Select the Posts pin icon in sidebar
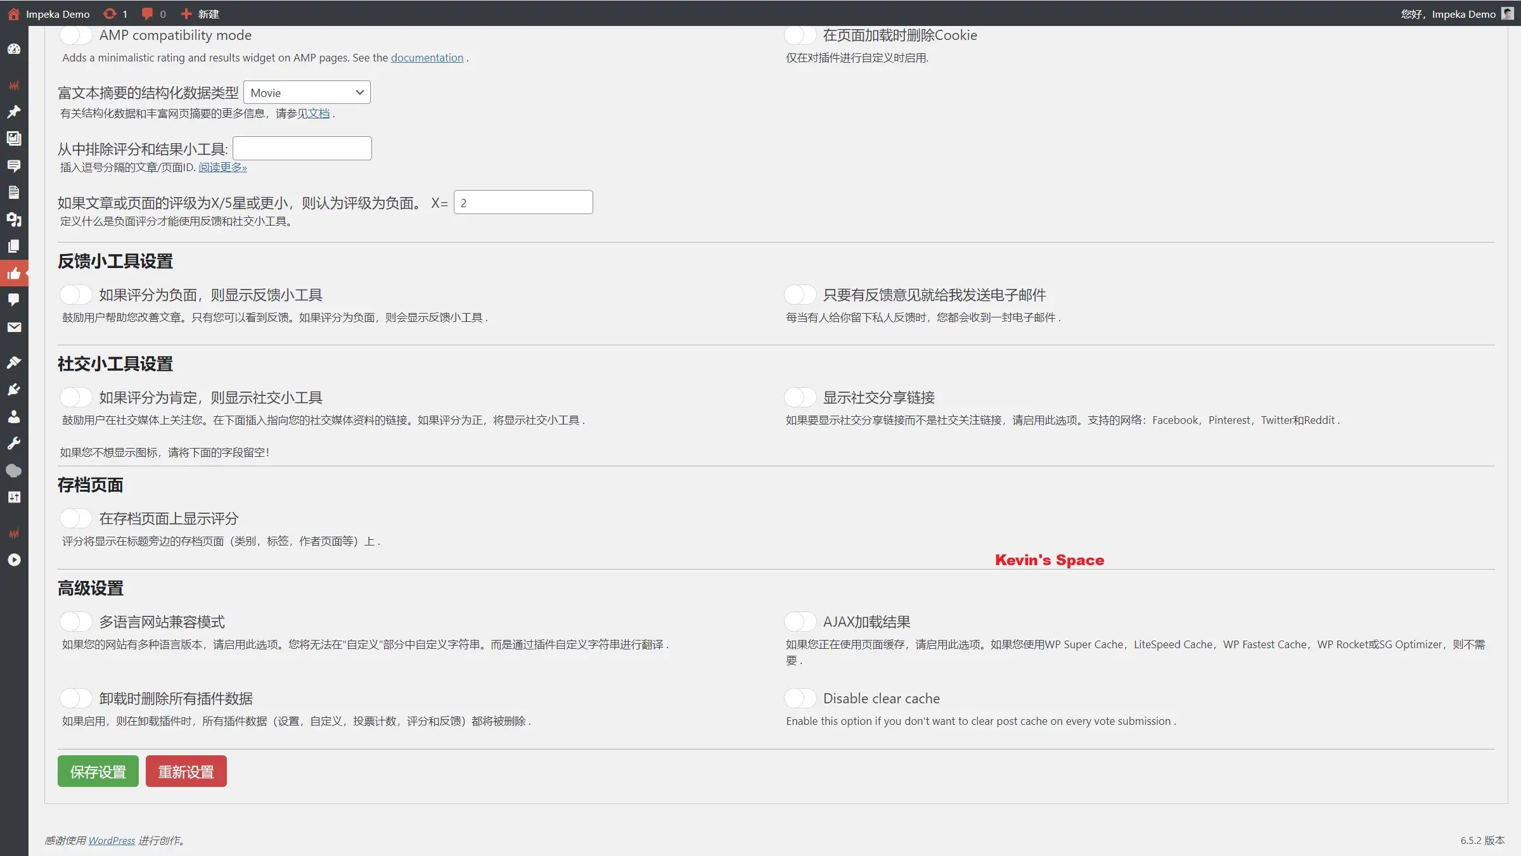This screenshot has height=856, width=1521. click(14, 112)
